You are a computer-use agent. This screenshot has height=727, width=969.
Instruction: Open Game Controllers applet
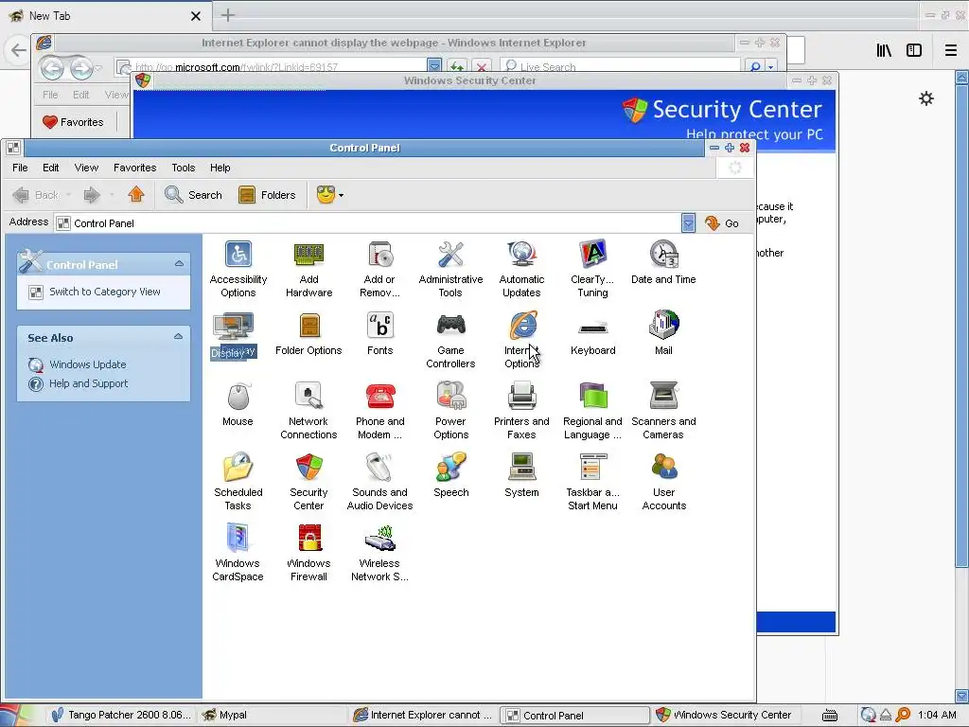[450, 340]
